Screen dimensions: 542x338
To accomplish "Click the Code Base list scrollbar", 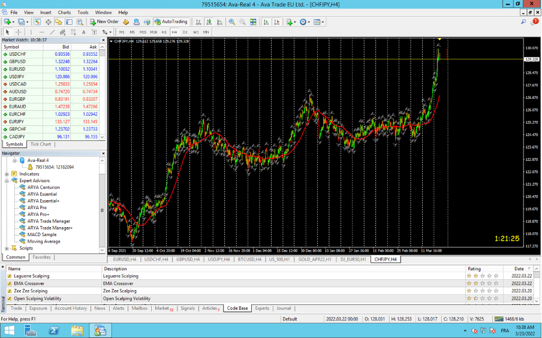I will click(x=537, y=285).
